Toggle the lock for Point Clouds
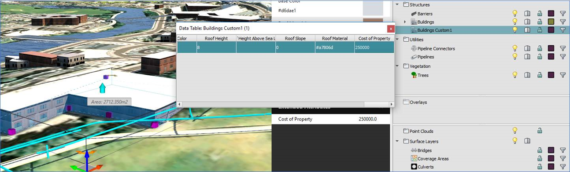 [x=540, y=131]
